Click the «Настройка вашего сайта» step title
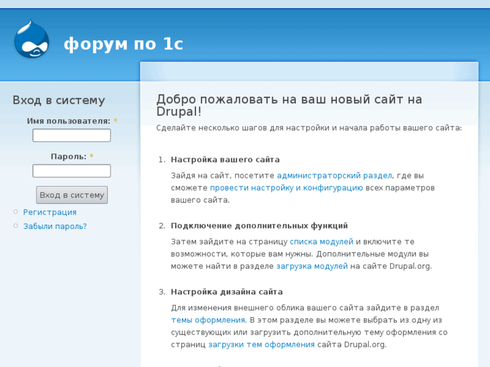 (225, 160)
